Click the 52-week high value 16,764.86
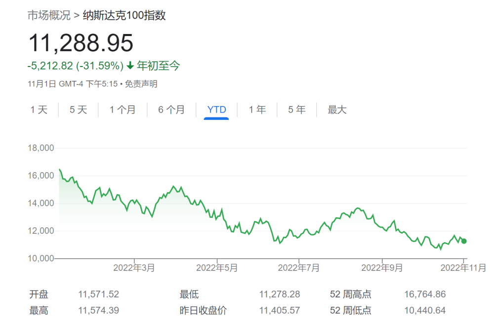 425,294
